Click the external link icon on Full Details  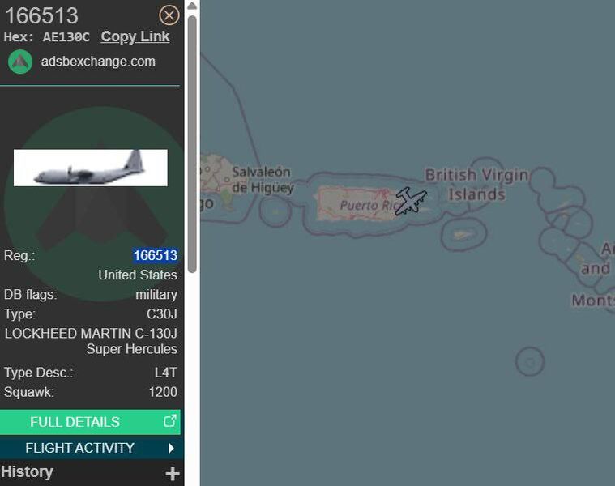click(x=170, y=421)
